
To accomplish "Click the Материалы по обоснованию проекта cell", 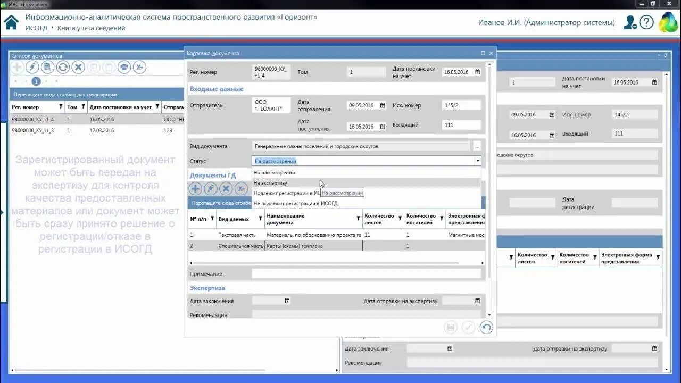I will coord(313,235).
